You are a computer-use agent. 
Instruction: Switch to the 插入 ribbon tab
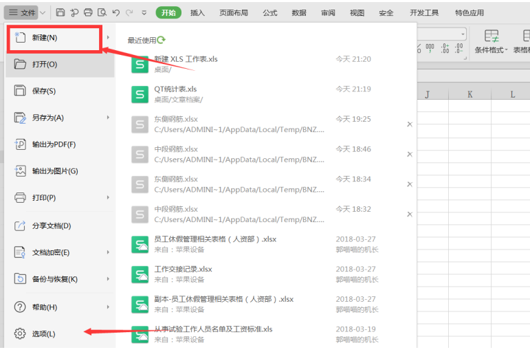pos(197,13)
